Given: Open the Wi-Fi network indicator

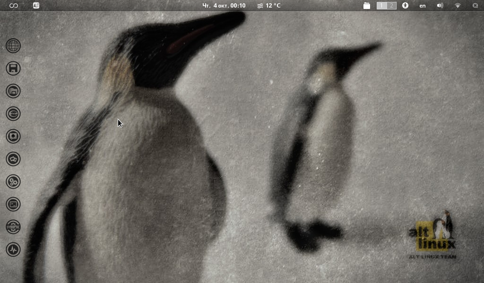Looking at the screenshot, I should [x=458, y=6].
